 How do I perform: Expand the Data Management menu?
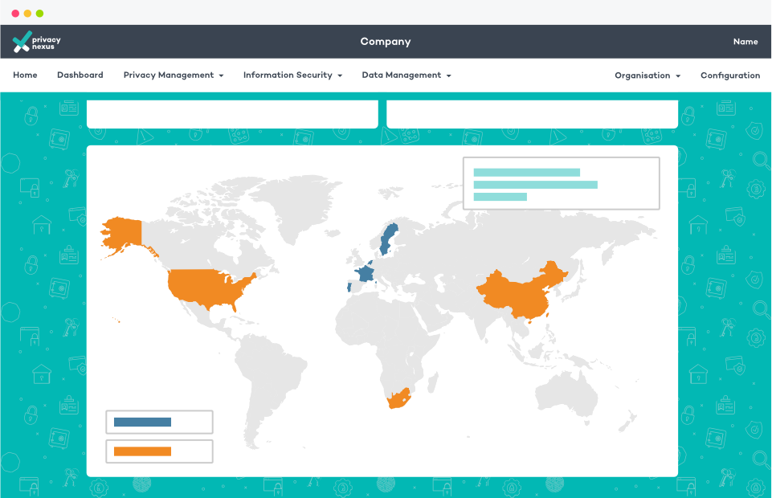(x=406, y=76)
